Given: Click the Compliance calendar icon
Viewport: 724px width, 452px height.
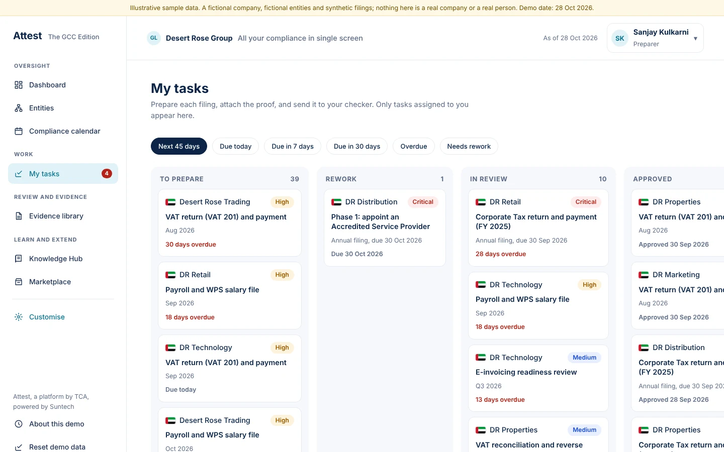Looking at the screenshot, I should tap(19, 131).
